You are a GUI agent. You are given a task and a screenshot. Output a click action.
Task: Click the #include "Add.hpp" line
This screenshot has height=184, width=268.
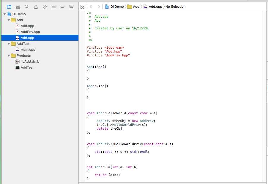(104, 51)
